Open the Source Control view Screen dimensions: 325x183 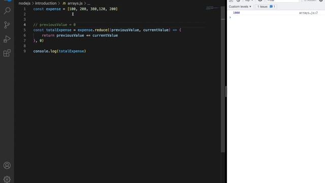tap(7, 25)
